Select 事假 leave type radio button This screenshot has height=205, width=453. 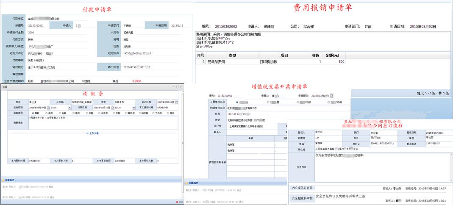[x=33, y=113]
